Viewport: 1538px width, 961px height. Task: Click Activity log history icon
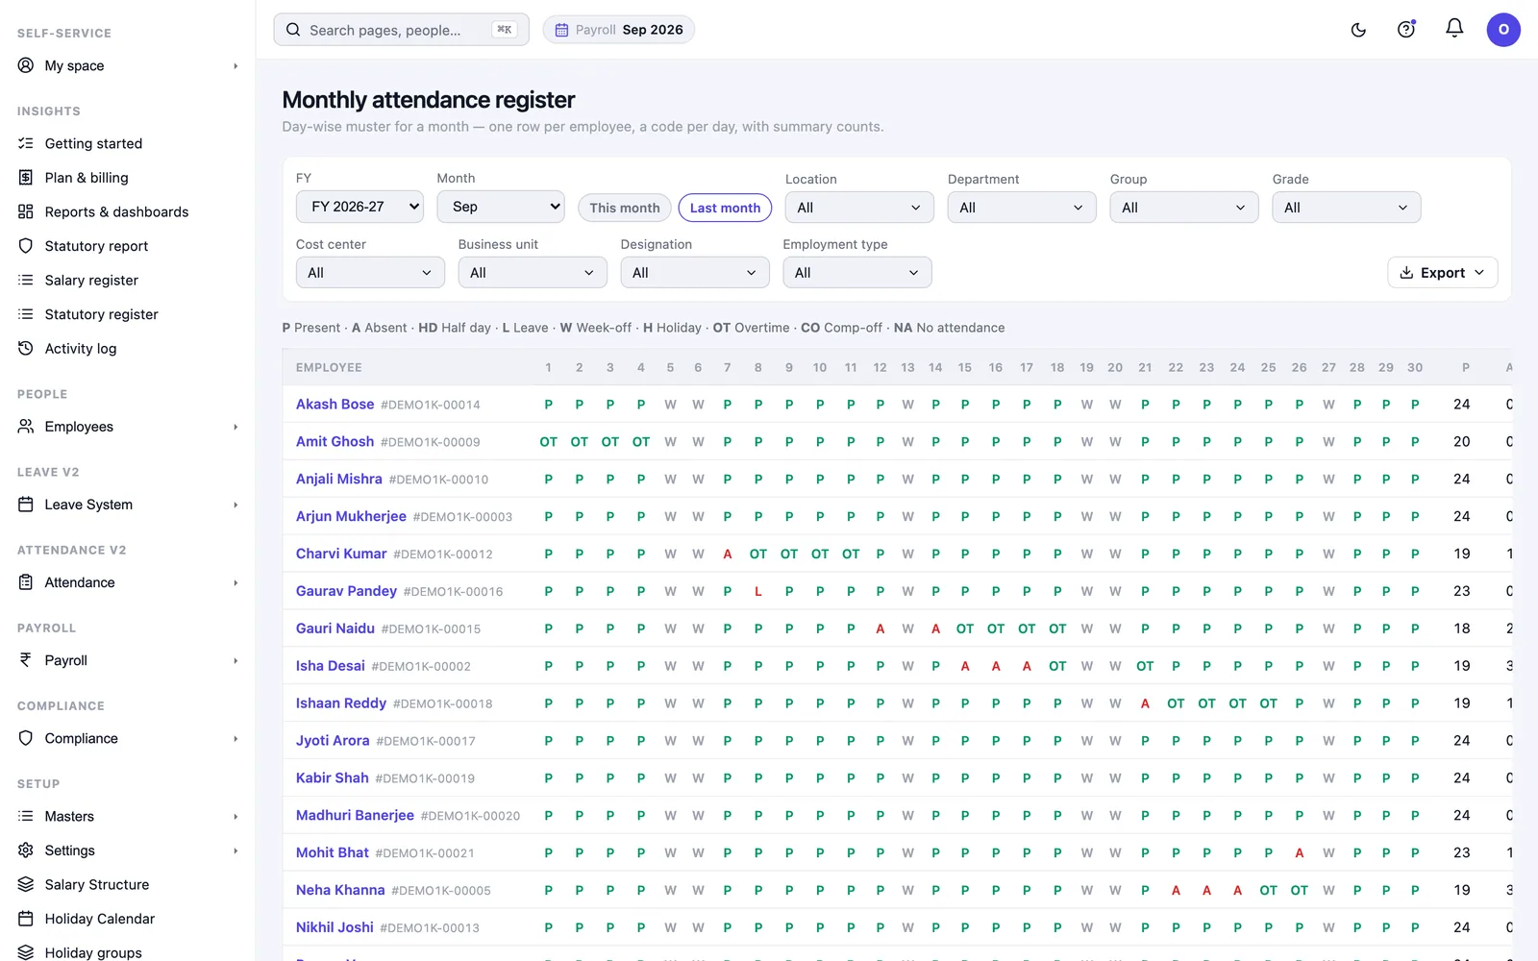[26, 349]
